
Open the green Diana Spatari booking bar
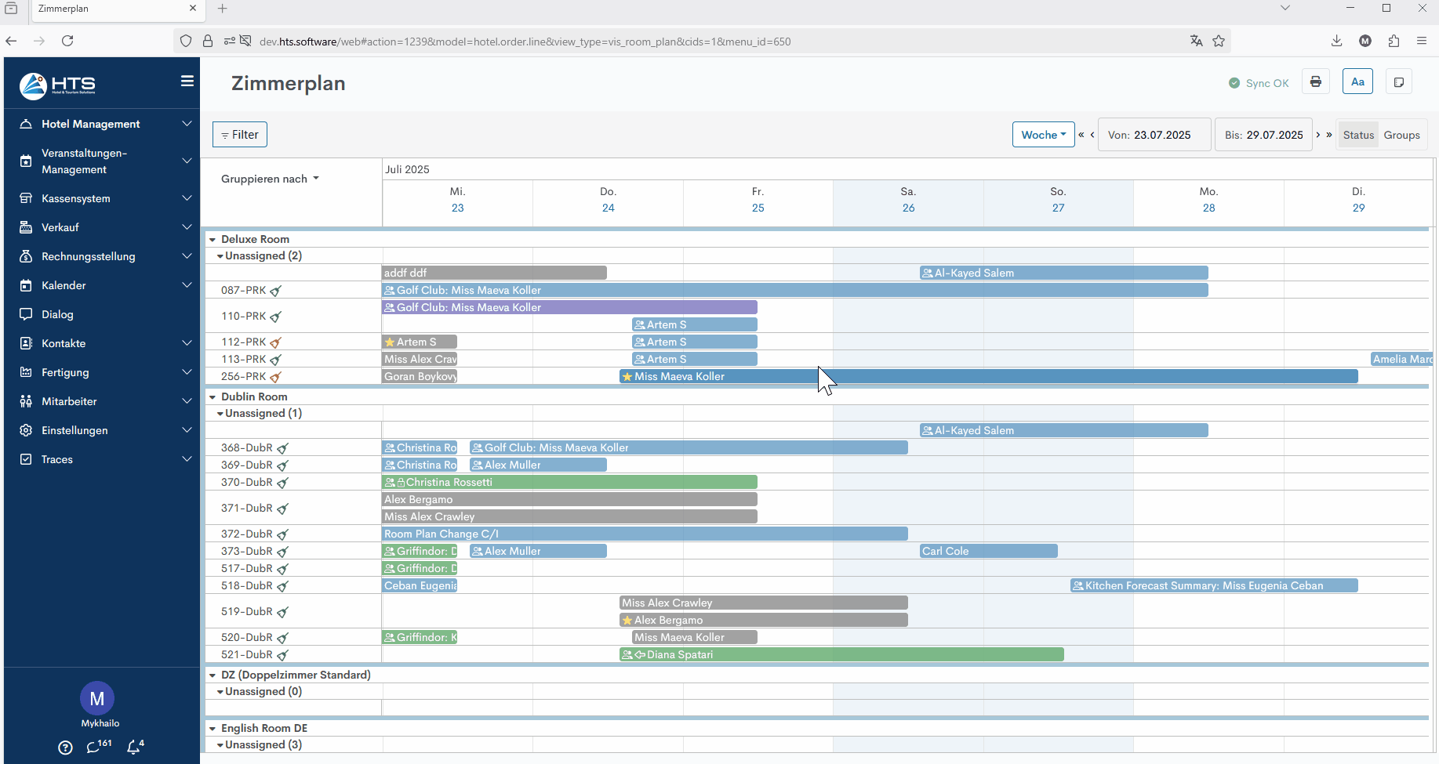coord(841,655)
